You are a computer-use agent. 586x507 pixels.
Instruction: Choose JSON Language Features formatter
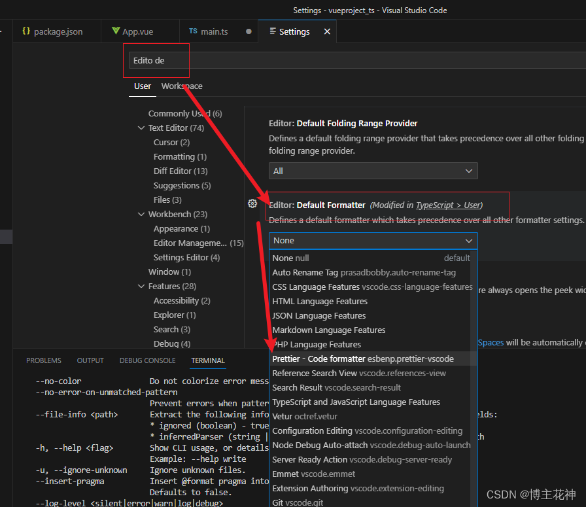point(371,315)
